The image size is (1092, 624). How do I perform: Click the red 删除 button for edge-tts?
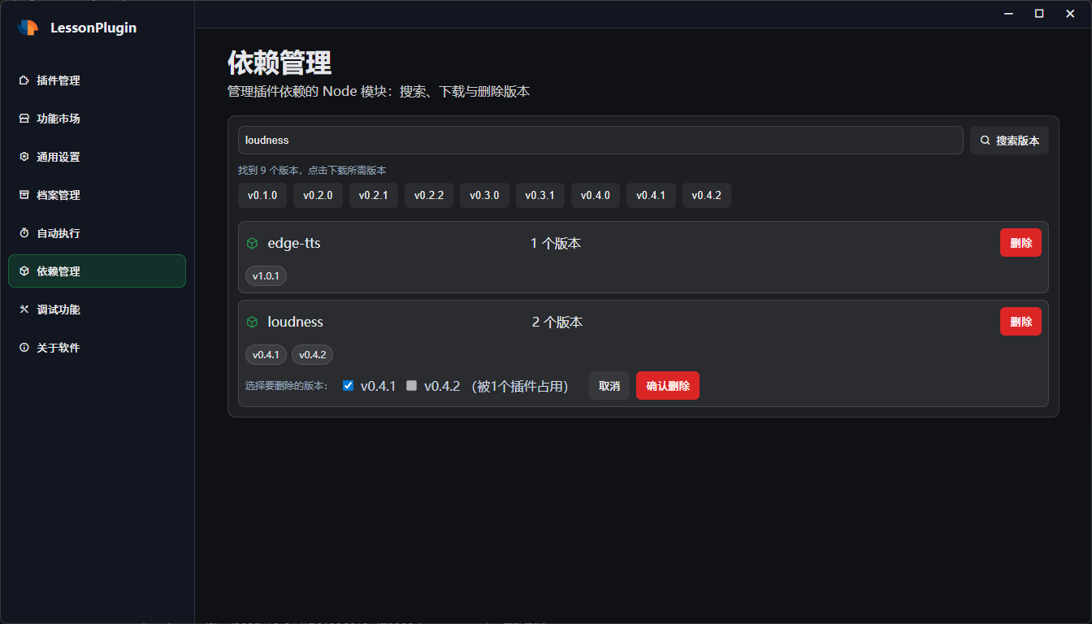coord(1020,243)
